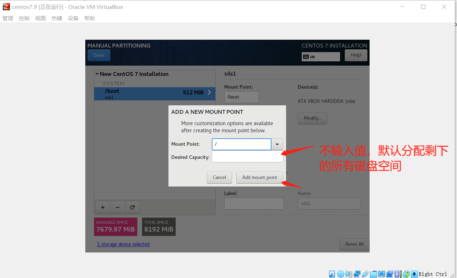This screenshot has height=278, width=457.
Task: Click the network adapters status icon
Action: (357, 274)
